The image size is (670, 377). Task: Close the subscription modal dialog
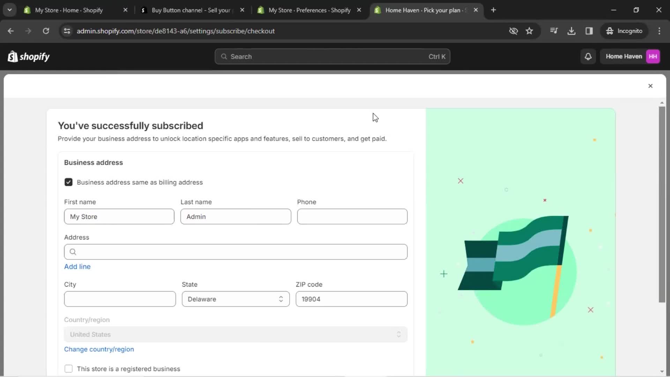(651, 86)
